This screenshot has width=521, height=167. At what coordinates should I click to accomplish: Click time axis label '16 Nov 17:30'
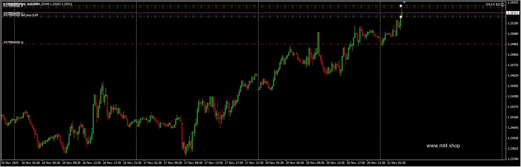coord(112,163)
